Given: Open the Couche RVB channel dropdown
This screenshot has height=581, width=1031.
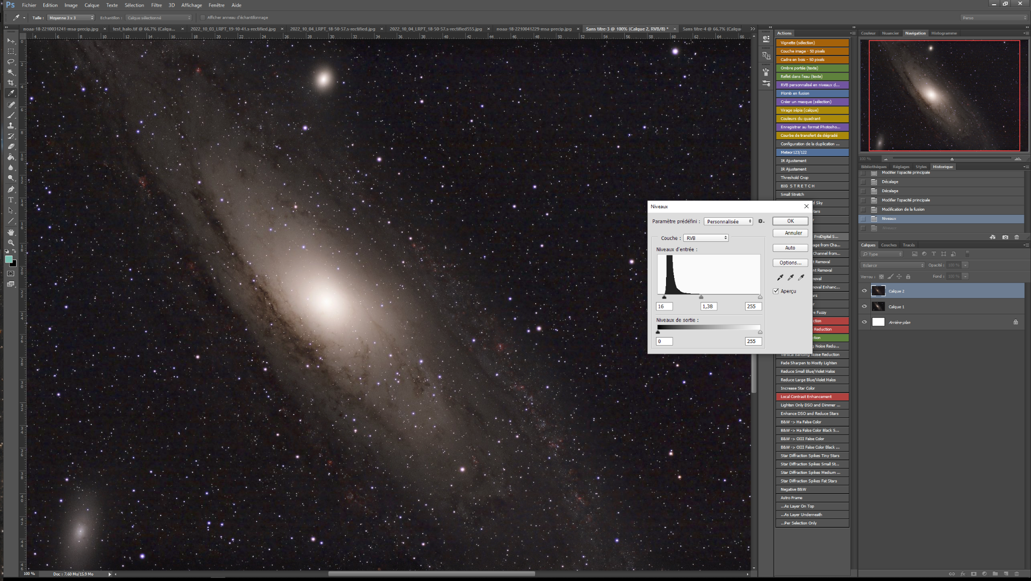Looking at the screenshot, I should pyautogui.click(x=706, y=238).
